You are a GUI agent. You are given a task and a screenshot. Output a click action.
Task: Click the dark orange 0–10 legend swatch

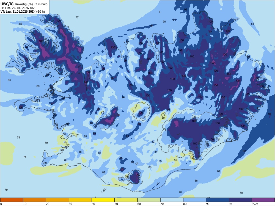12,200
